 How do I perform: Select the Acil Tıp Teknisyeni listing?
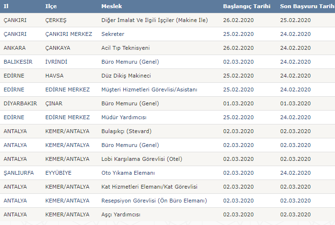126,48
